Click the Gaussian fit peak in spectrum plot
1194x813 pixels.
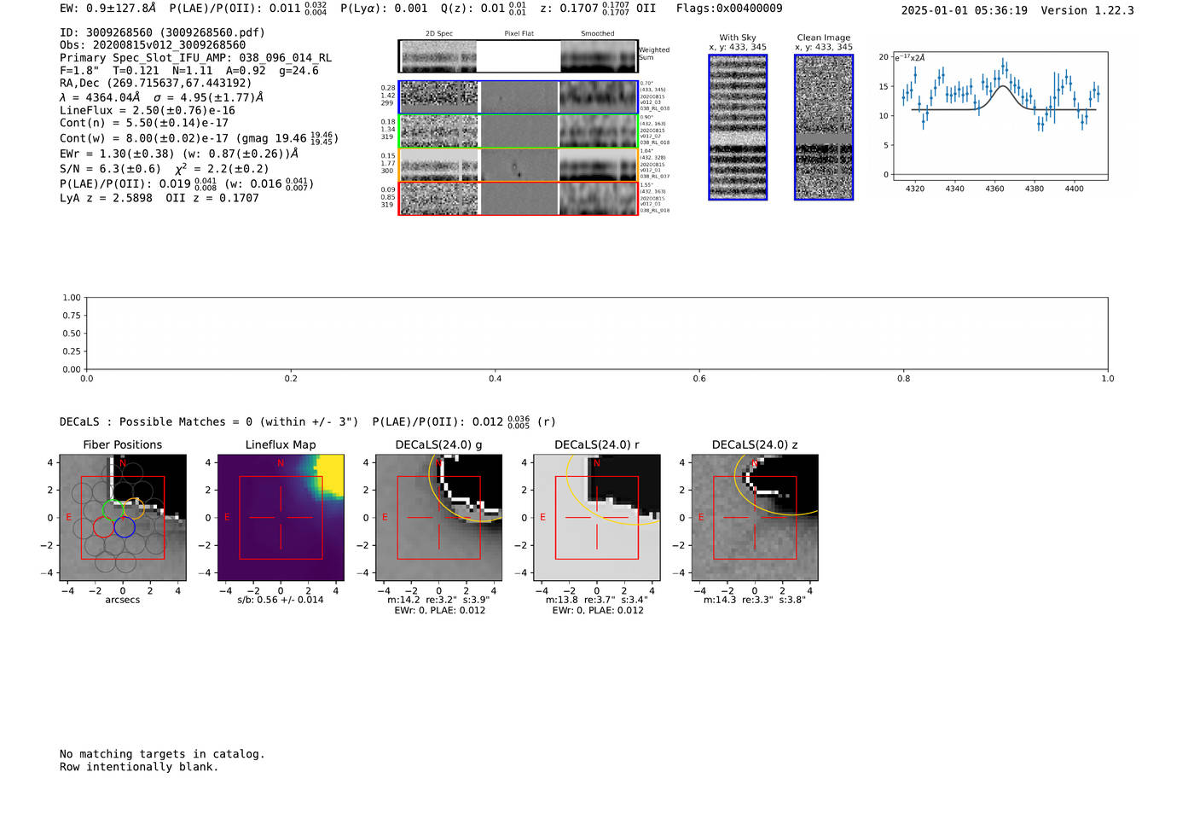1003,86
